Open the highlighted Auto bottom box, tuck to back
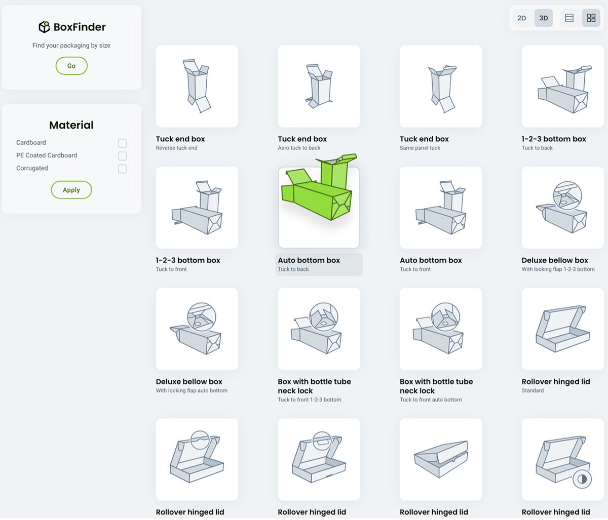This screenshot has height=520, width=608. tap(319, 208)
